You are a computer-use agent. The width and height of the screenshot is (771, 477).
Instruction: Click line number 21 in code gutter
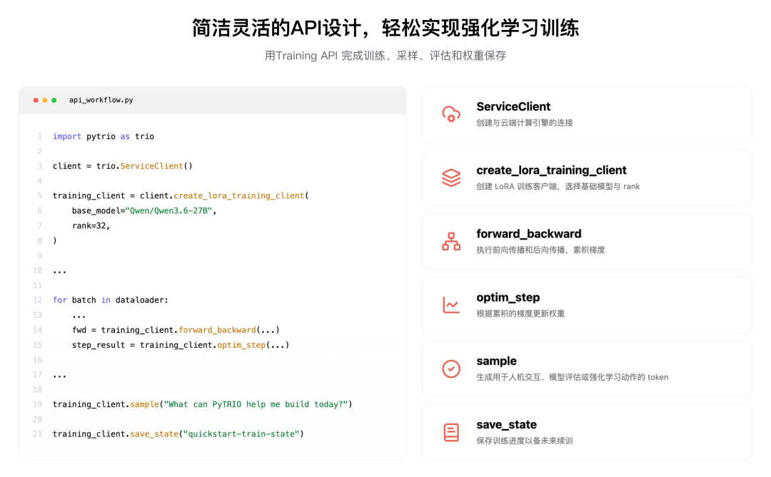point(37,434)
